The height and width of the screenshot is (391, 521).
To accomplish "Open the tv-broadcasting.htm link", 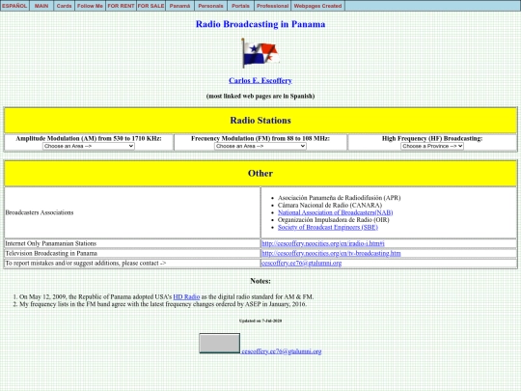I will [x=331, y=253].
